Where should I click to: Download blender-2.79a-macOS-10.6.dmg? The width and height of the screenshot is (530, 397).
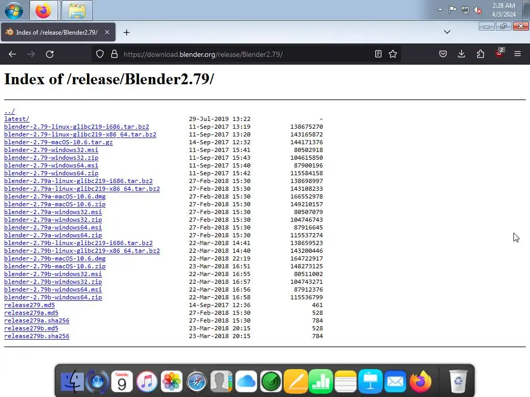pos(55,196)
